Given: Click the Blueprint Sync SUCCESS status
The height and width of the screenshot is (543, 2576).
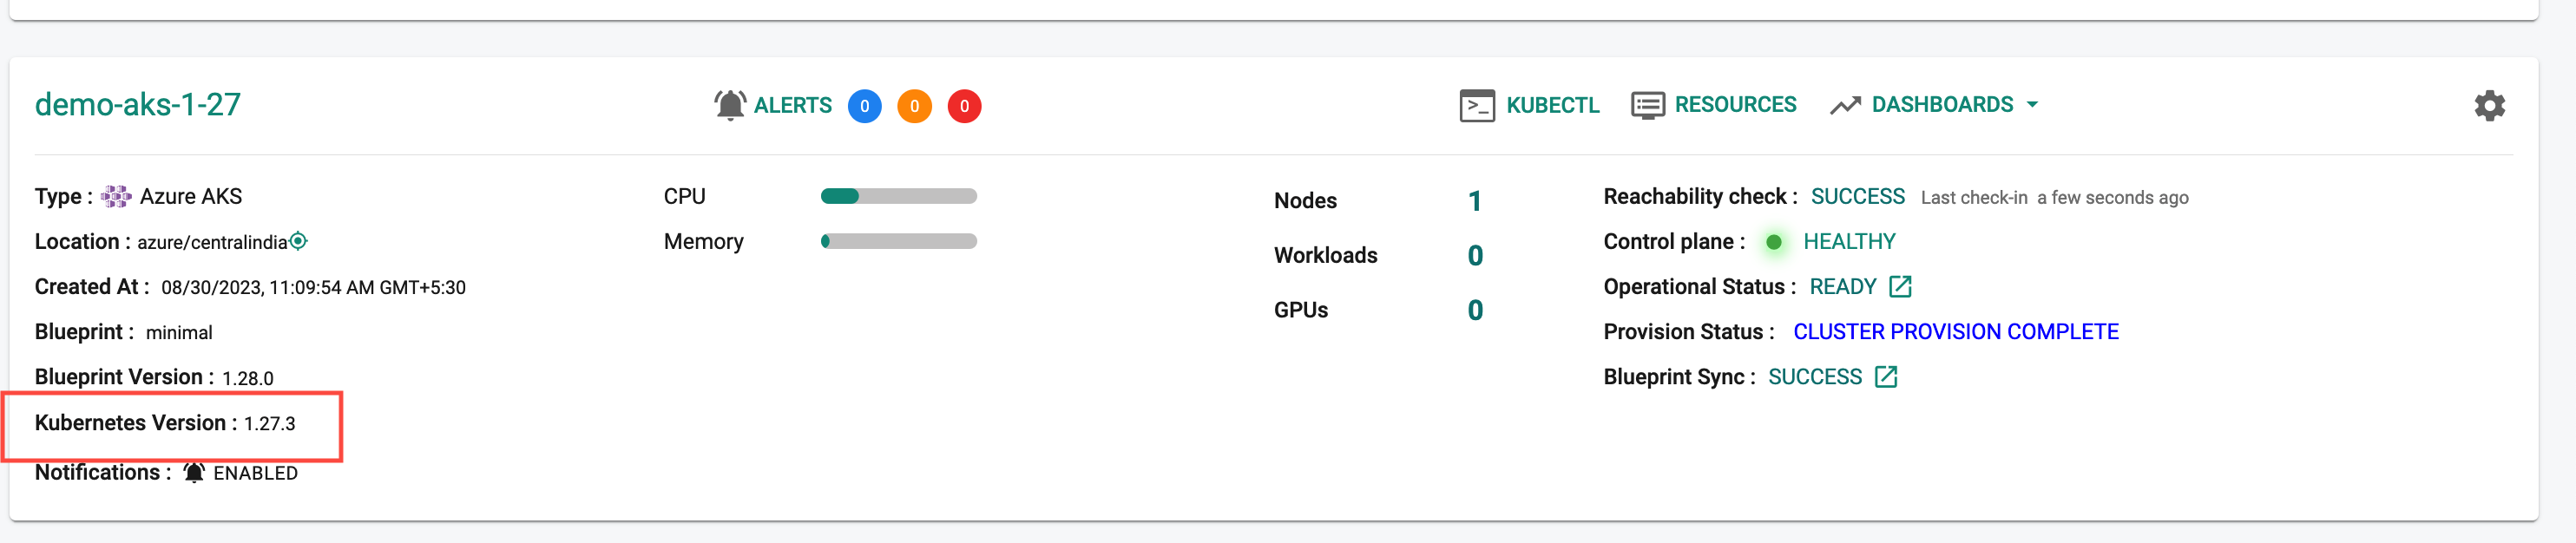Looking at the screenshot, I should pos(1815,377).
